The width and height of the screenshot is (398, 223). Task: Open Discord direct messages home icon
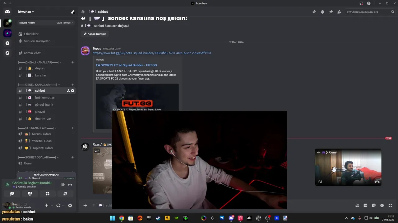[x=7, y=12]
